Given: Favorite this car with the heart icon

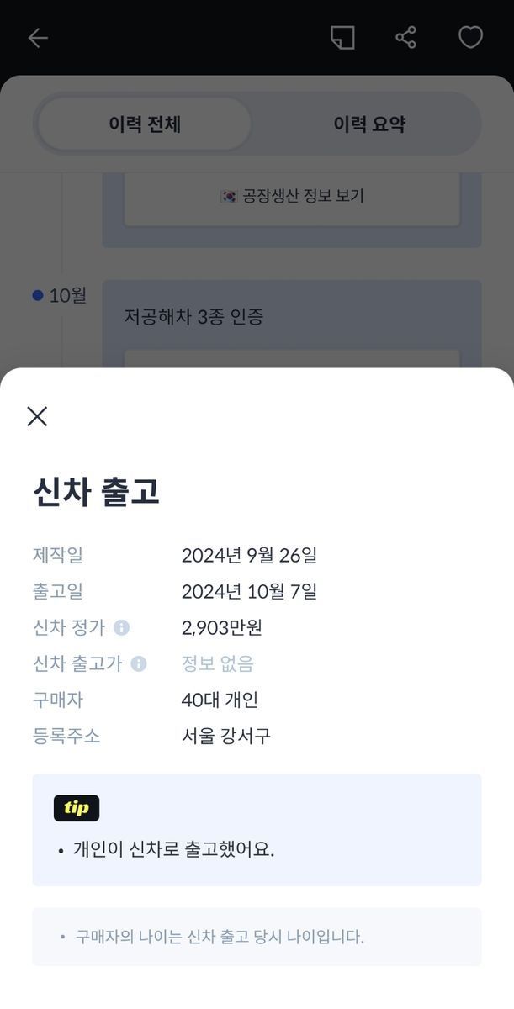Looking at the screenshot, I should [470, 38].
